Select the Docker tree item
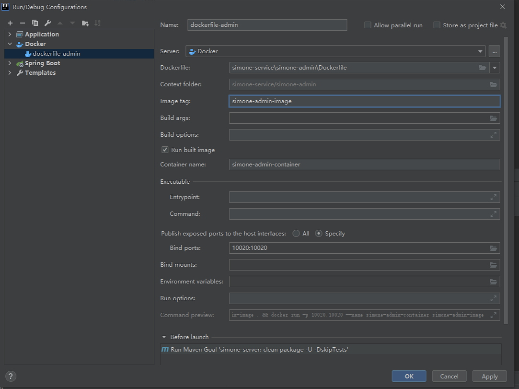 79,44
